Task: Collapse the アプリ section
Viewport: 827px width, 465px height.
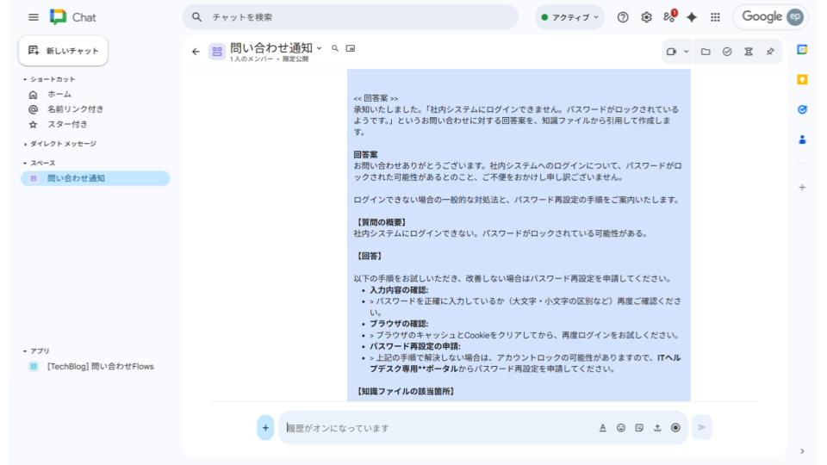Action: point(25,351)
